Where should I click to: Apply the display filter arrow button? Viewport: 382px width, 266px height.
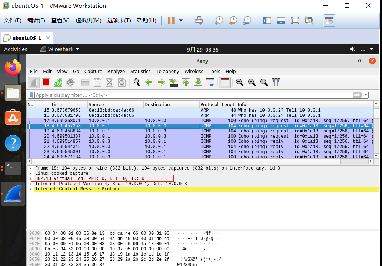pos(357,95)
